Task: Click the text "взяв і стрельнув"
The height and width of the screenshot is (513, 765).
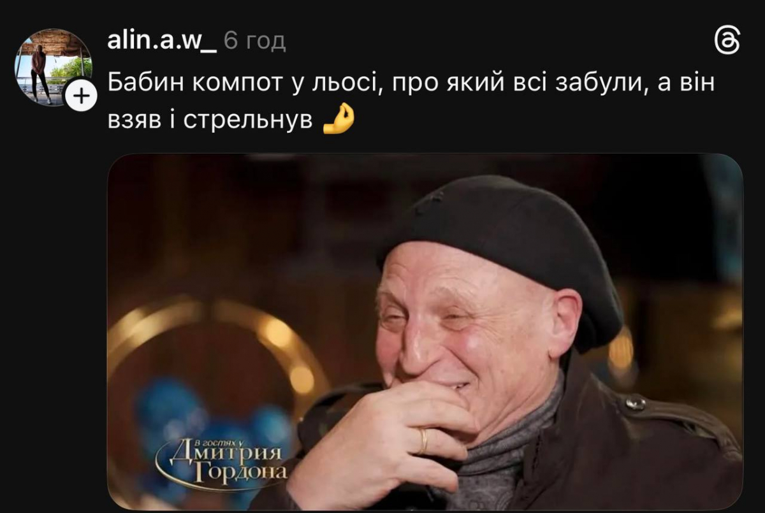Action: pos(210,120)
